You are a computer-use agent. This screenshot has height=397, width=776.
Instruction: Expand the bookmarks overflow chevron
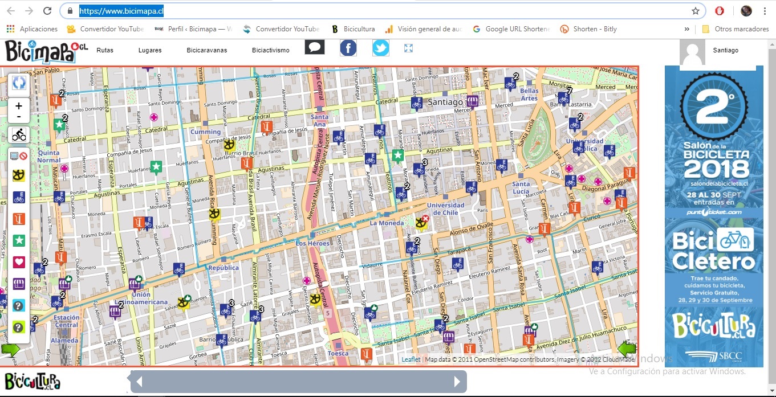(x=686, y=29)
